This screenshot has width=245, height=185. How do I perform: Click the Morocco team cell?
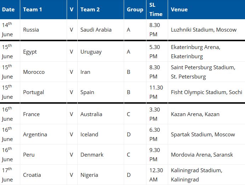(x=44, y=72)
